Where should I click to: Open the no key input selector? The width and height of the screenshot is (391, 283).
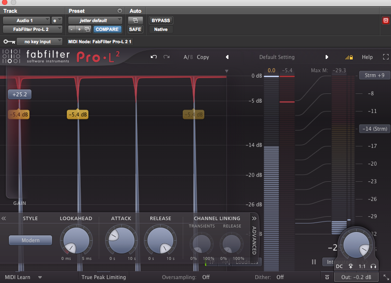coord(39,42)
